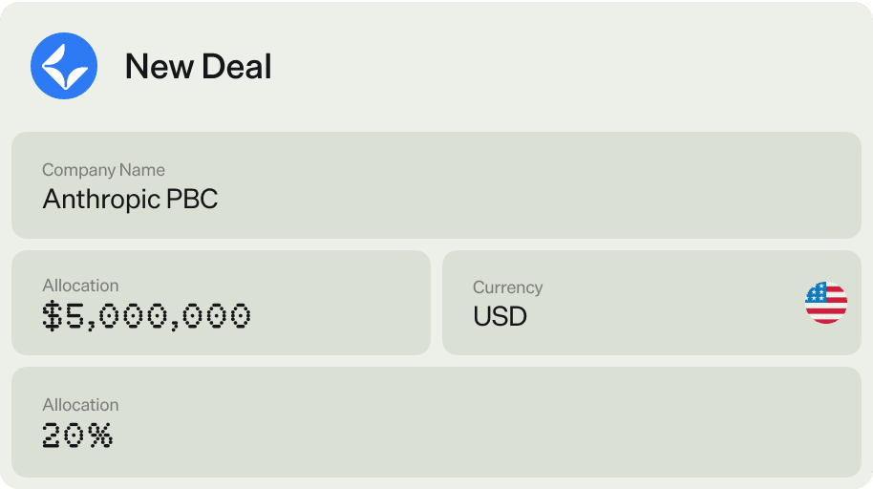
Task: Focus the Company Name input field
Action: point(436,185)
